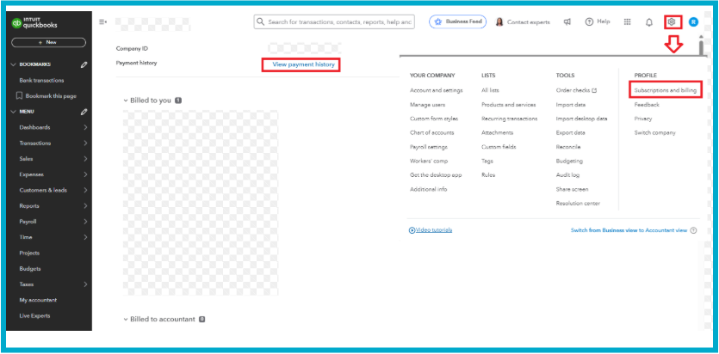The height and width of the screenshot is (354, 719).
Task: Switch from Business view to Accountant view
Action: coord(629,230)
